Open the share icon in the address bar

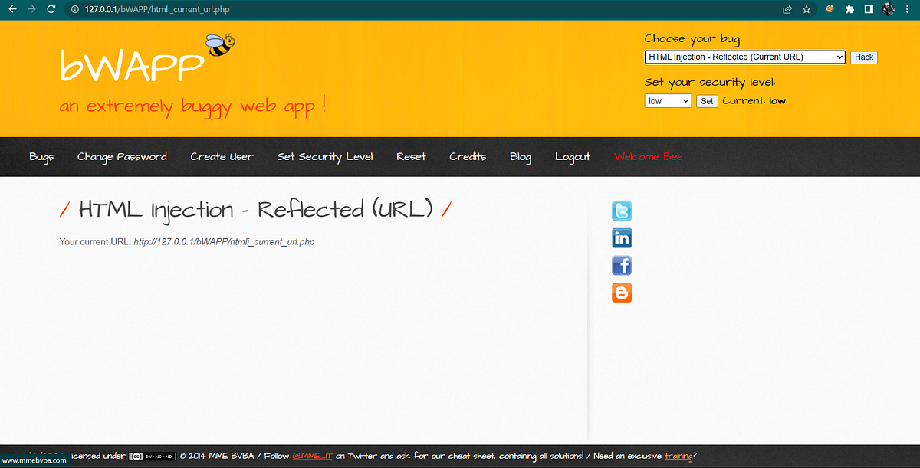point(787,9)
